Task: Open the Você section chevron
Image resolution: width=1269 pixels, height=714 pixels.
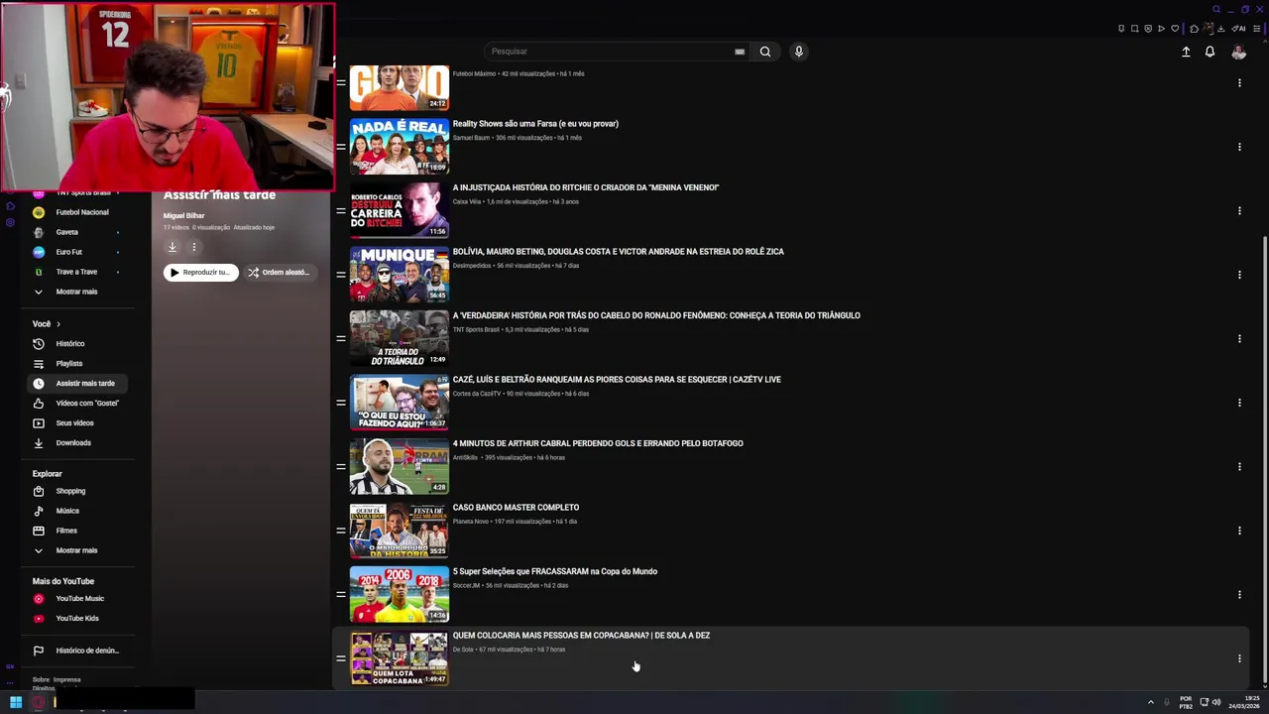Action: tap(58, 324)
